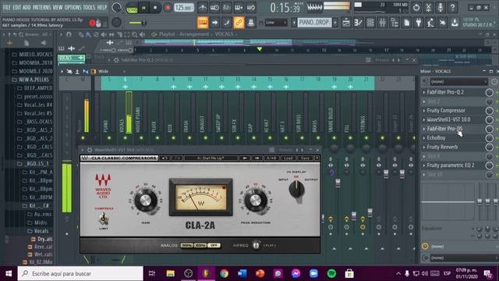Open the FILE menu
499x281 pixels.
[6, 7]
